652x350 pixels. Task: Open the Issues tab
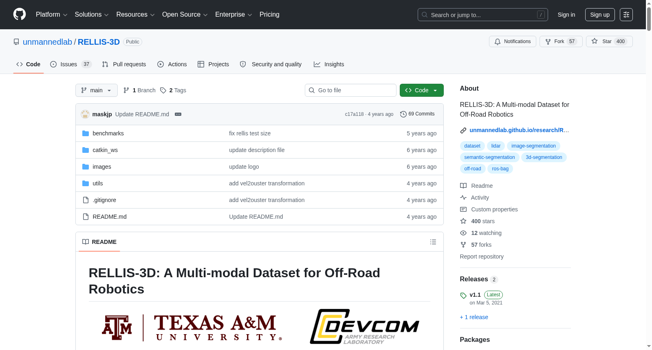71,64
